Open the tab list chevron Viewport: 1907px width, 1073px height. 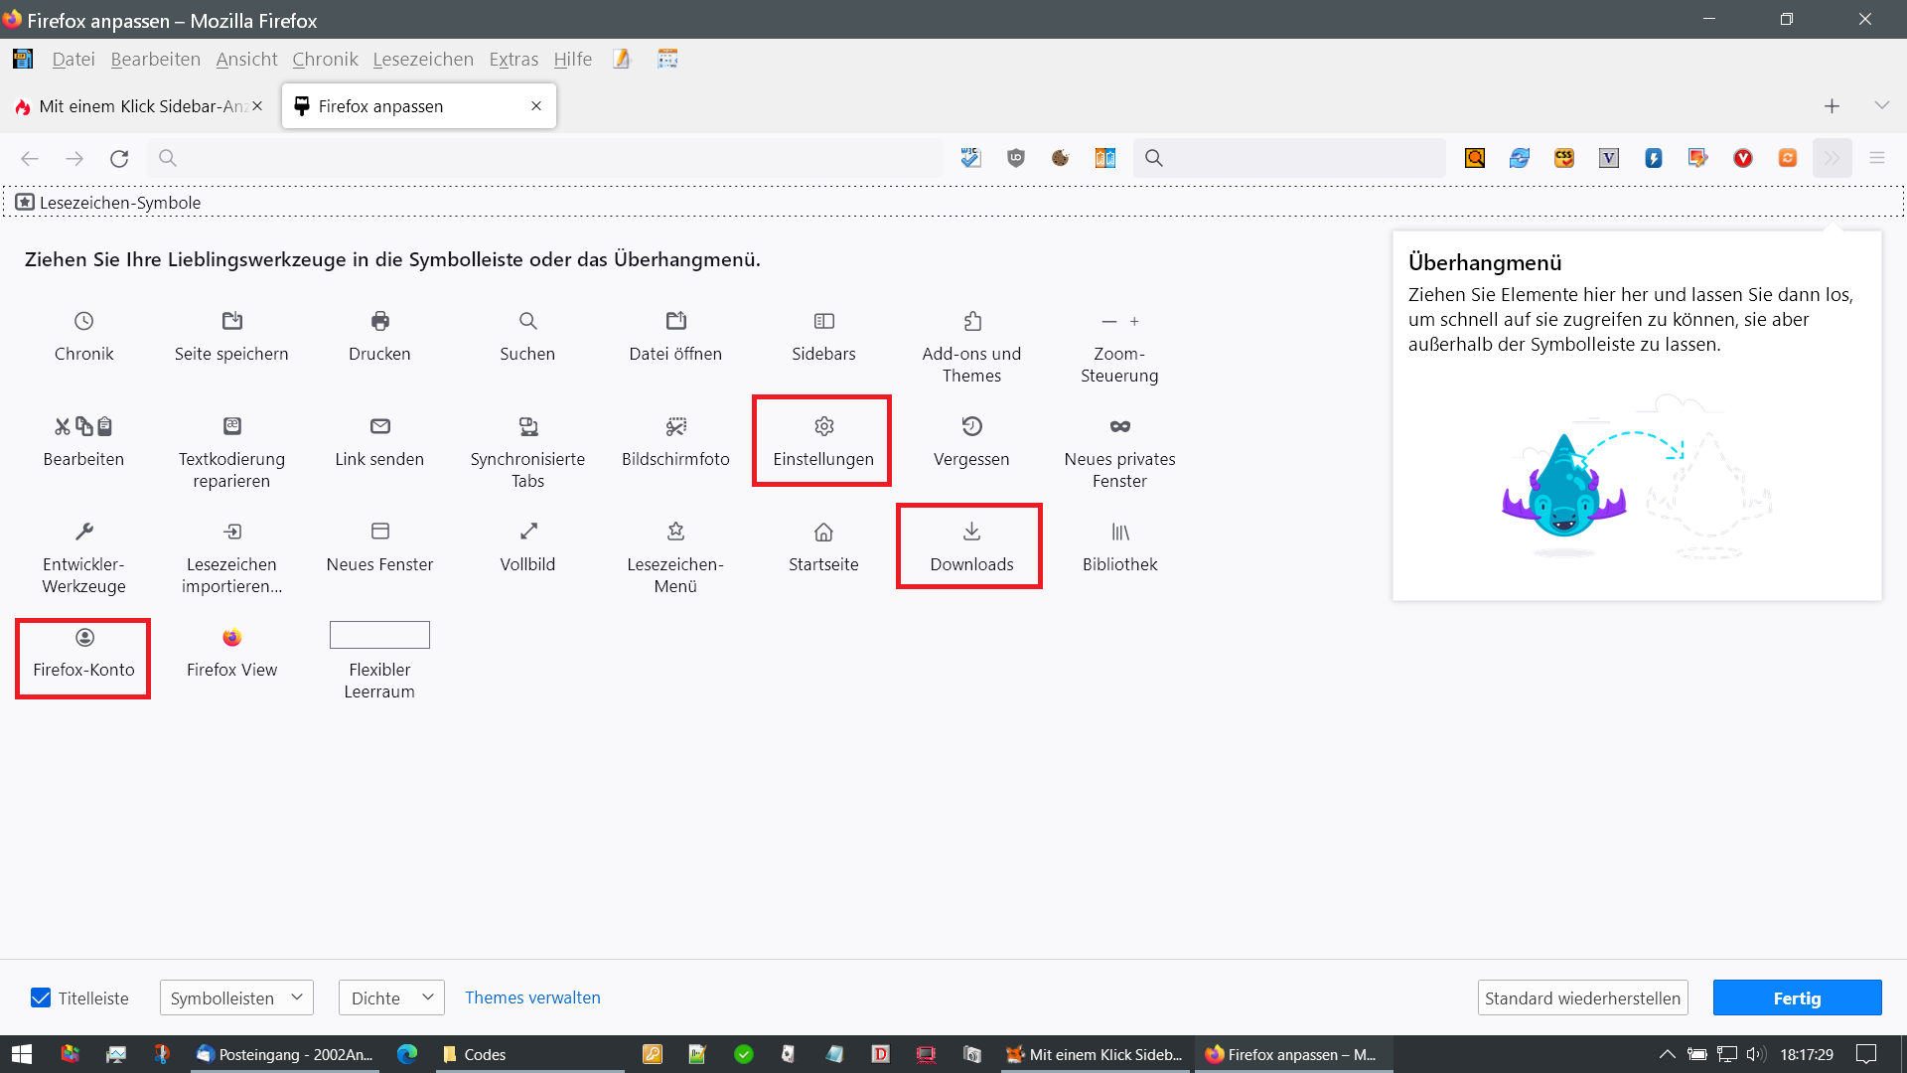[1881, 105]
